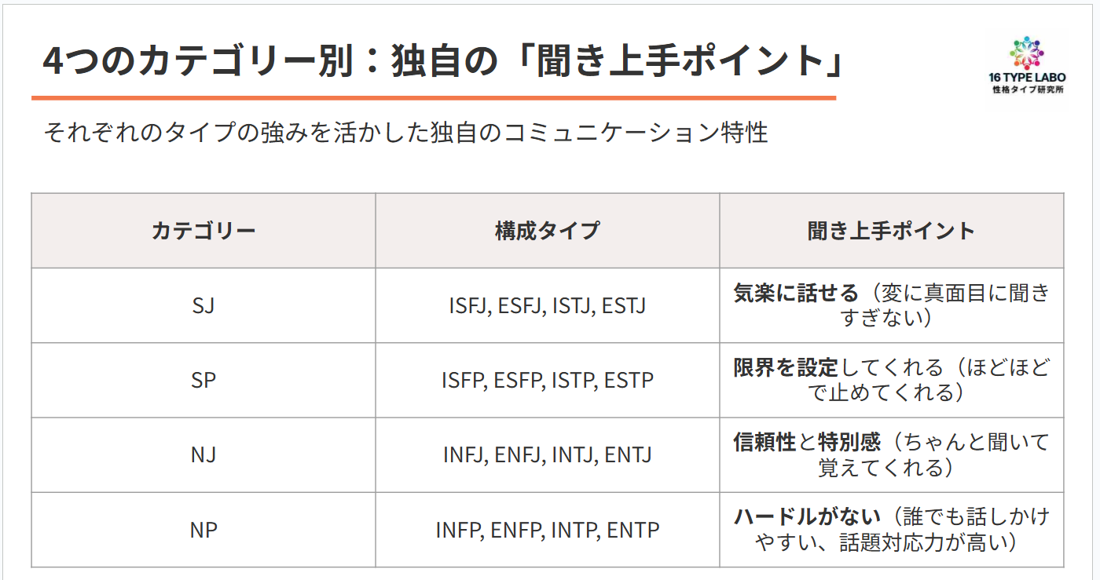Click the 性格タイプ研究所 text under the logo

click(1027, 90)
